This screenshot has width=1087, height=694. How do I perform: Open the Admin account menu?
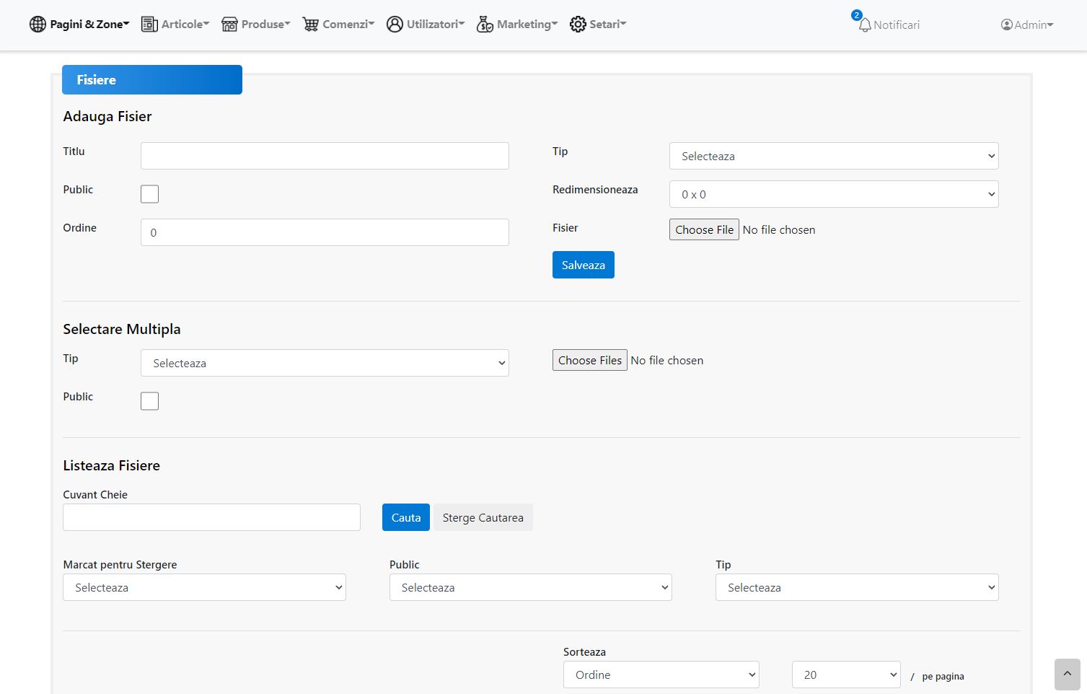(1027, 25)
